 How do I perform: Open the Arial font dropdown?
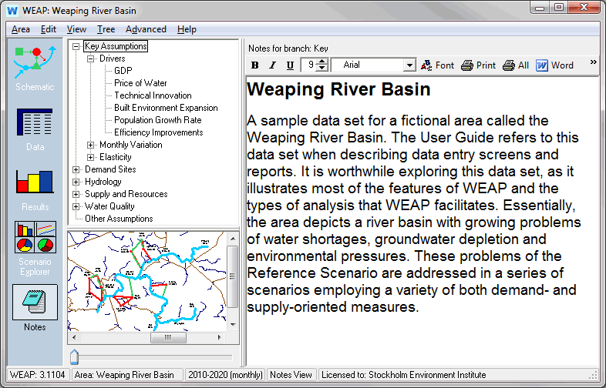[409, 65]
